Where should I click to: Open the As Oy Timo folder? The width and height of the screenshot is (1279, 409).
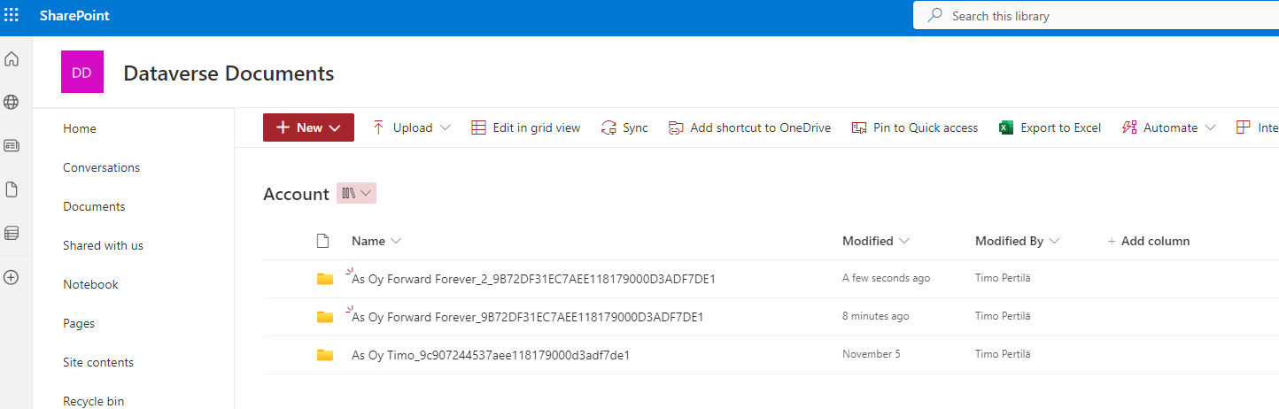click(490, 355)
